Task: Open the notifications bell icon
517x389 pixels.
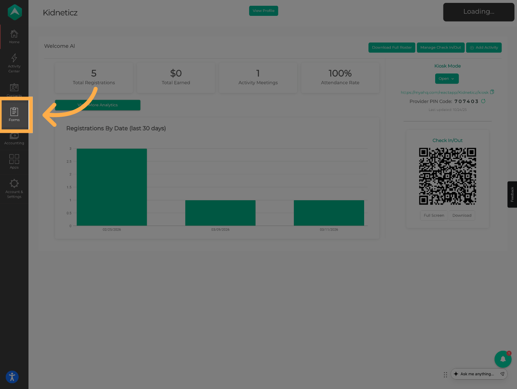Action: coord(503,359)
